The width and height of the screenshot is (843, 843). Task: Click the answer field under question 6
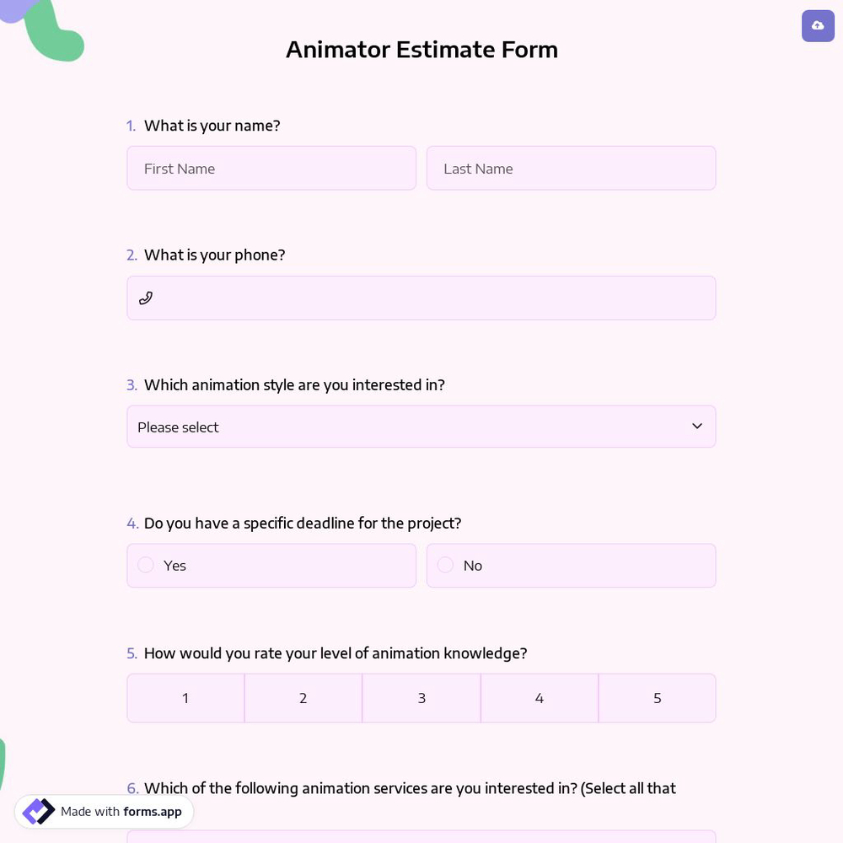point(421,840)
